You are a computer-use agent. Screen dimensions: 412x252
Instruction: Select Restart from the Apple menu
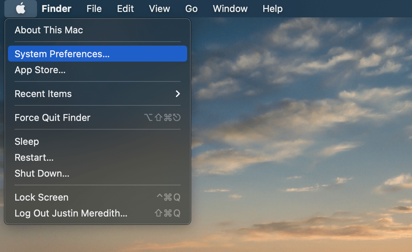click(x=34, y=157)
